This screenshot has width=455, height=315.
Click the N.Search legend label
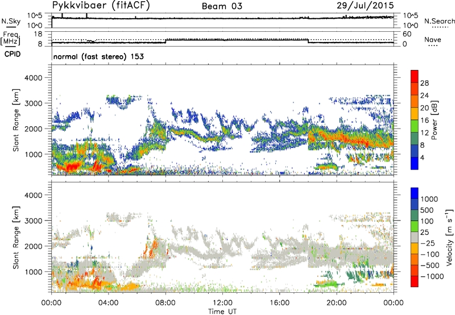coord(439,21)
